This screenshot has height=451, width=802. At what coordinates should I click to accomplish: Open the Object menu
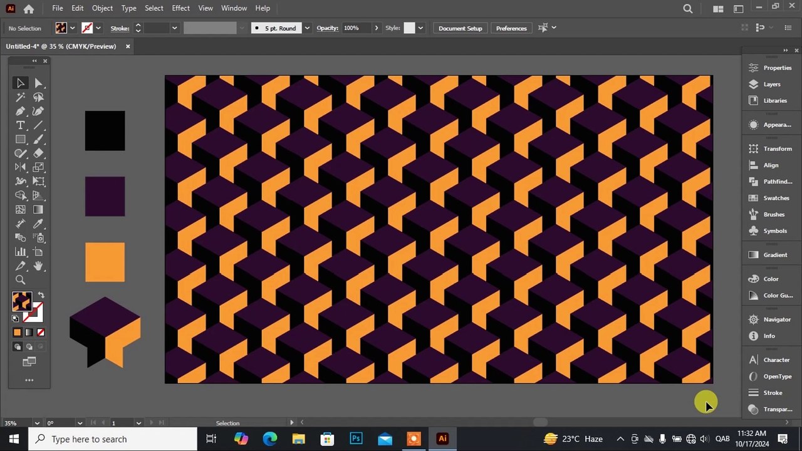(x=102, y=8)
